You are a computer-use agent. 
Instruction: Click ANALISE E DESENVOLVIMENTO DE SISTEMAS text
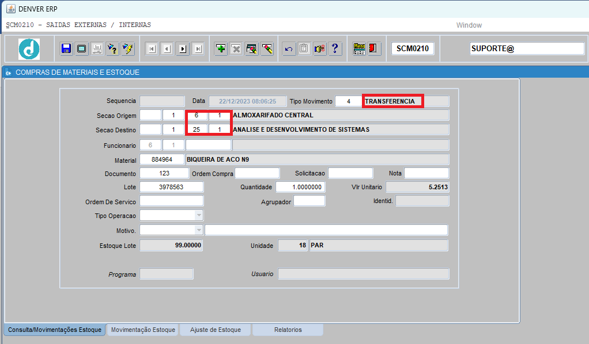click(301, 129)
